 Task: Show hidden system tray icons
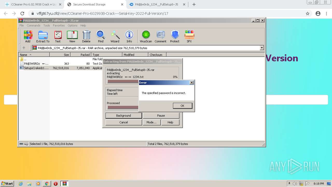[289, 184]
